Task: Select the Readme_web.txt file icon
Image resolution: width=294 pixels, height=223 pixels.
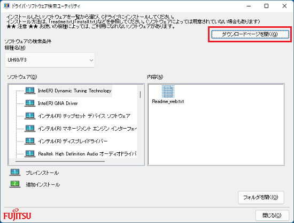Action: pyautogui.click(x=168, y=91)
